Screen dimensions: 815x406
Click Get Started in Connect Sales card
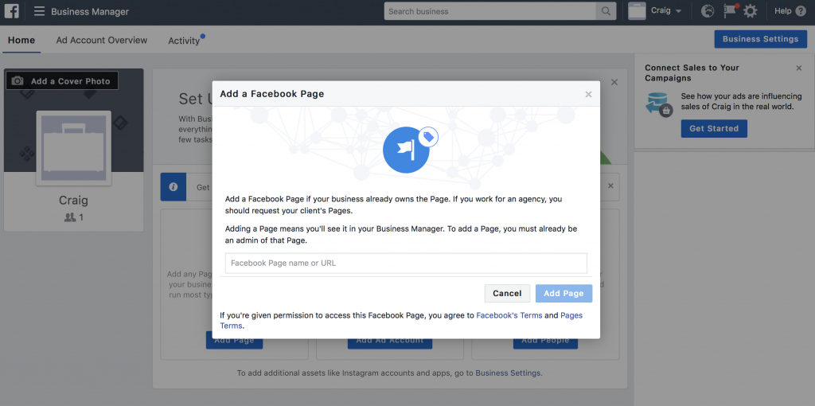714,128
